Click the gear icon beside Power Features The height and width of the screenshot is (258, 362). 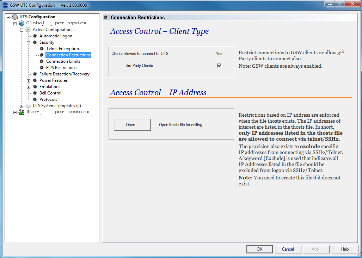35,80
